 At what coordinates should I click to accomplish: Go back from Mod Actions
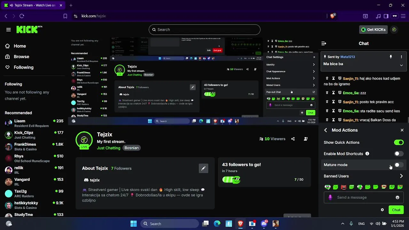[x=326, y=130]
